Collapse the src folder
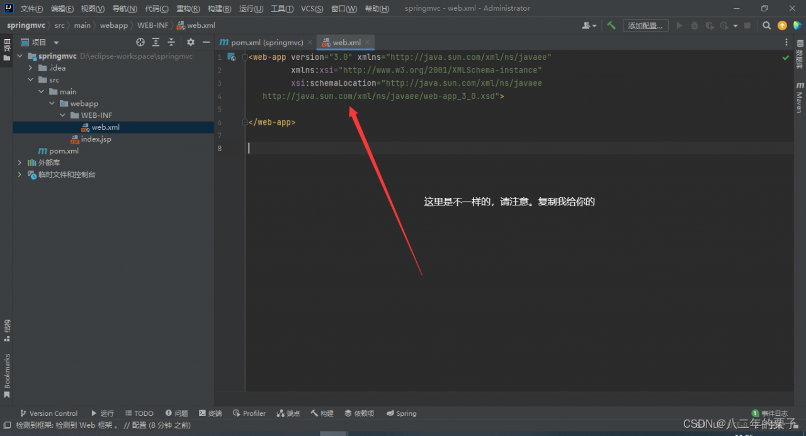 30,80
